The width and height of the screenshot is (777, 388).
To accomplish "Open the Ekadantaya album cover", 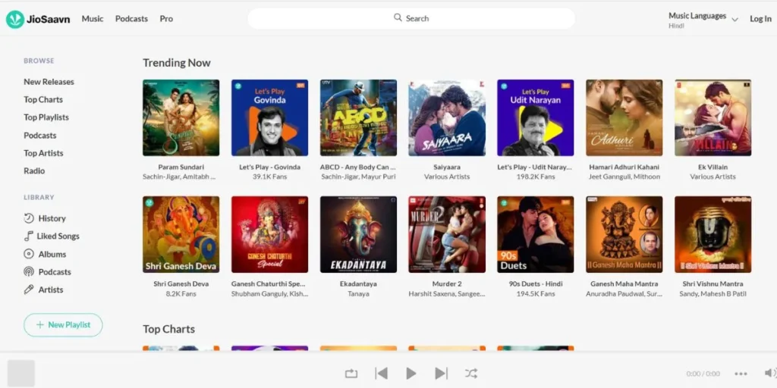I will click(358, 235).
